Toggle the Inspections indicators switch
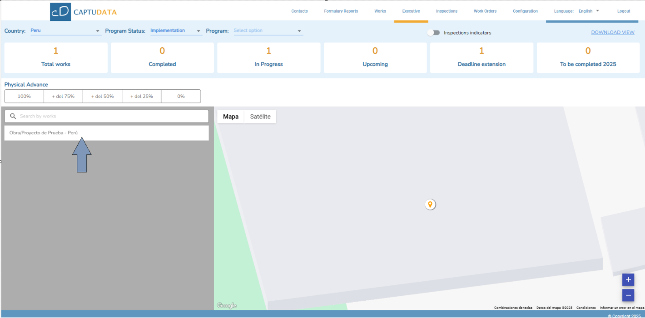Viewport: 645px width, 318px height. (434, 33)
